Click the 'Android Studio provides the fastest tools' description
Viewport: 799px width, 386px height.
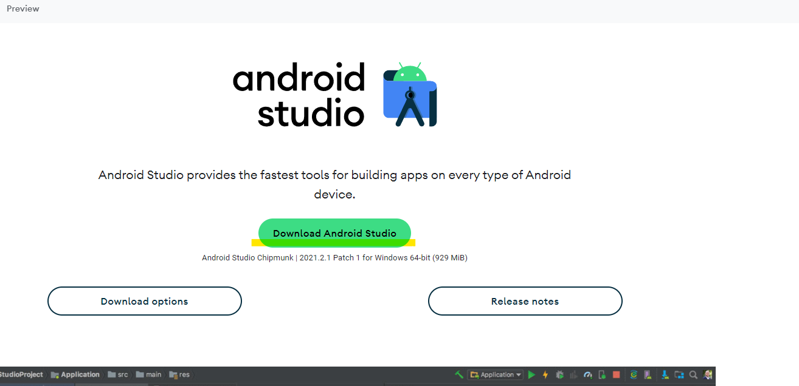(x=334, y=185)
